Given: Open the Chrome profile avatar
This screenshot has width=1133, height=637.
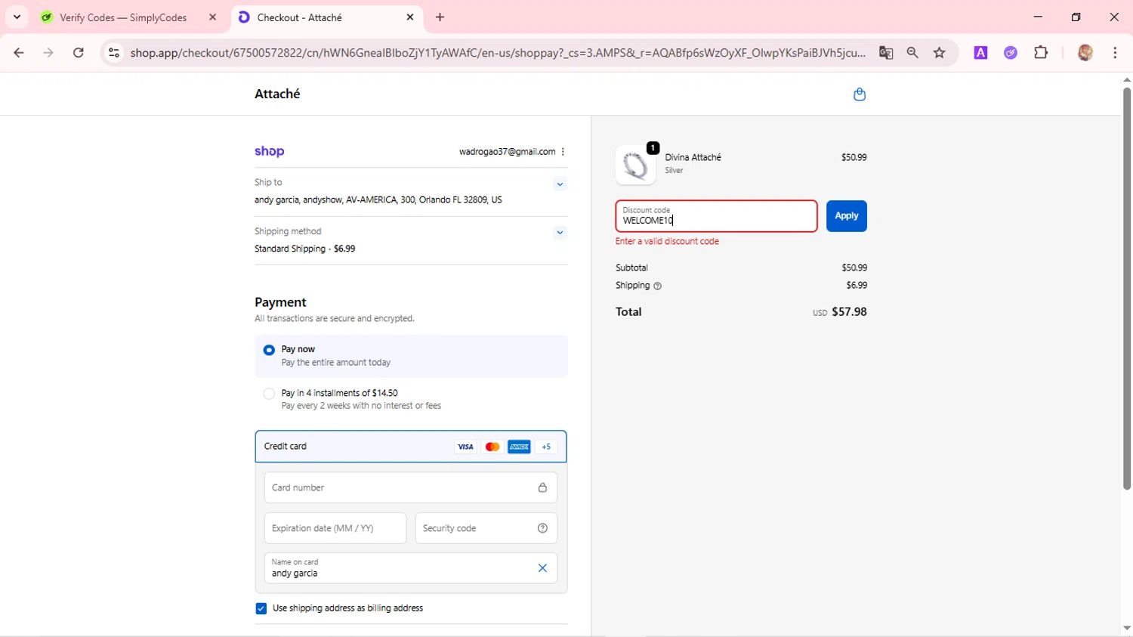Looking at the screenshot, I should (x=1085, y=53).
